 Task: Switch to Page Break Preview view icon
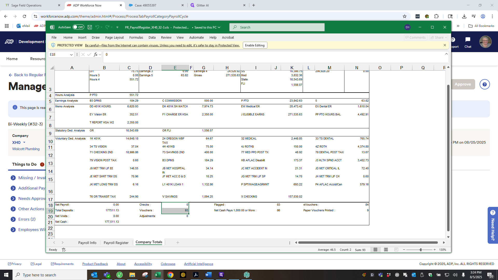396,250
